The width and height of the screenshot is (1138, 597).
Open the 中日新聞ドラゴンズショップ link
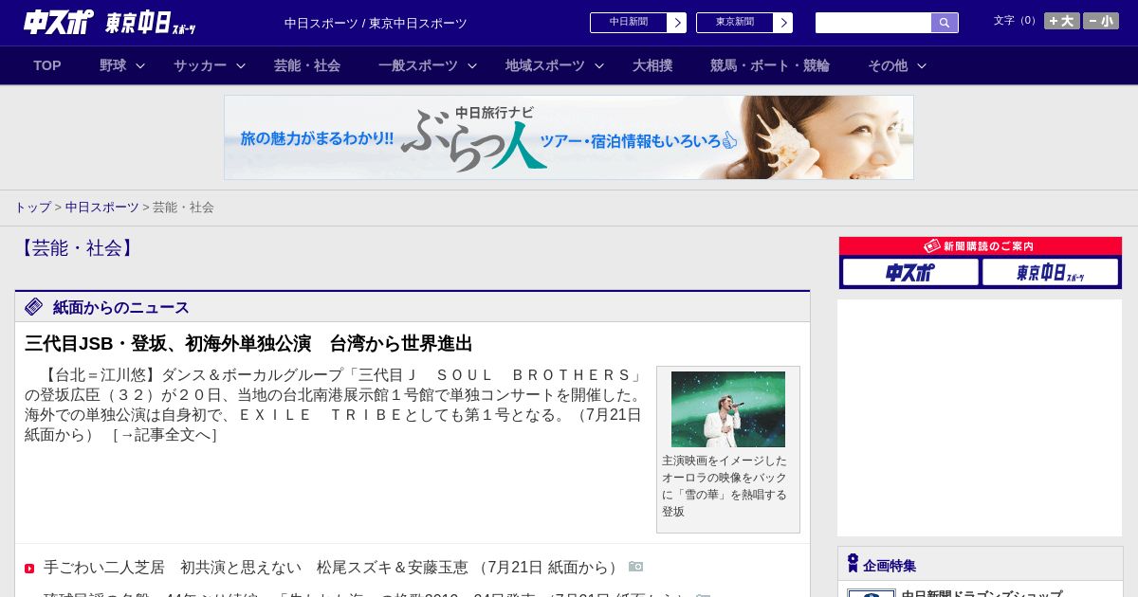pos(982,593)
